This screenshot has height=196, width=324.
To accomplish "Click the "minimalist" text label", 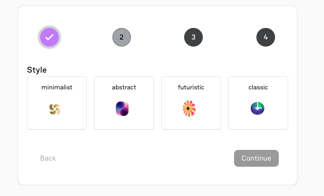I will click(57, 87).
